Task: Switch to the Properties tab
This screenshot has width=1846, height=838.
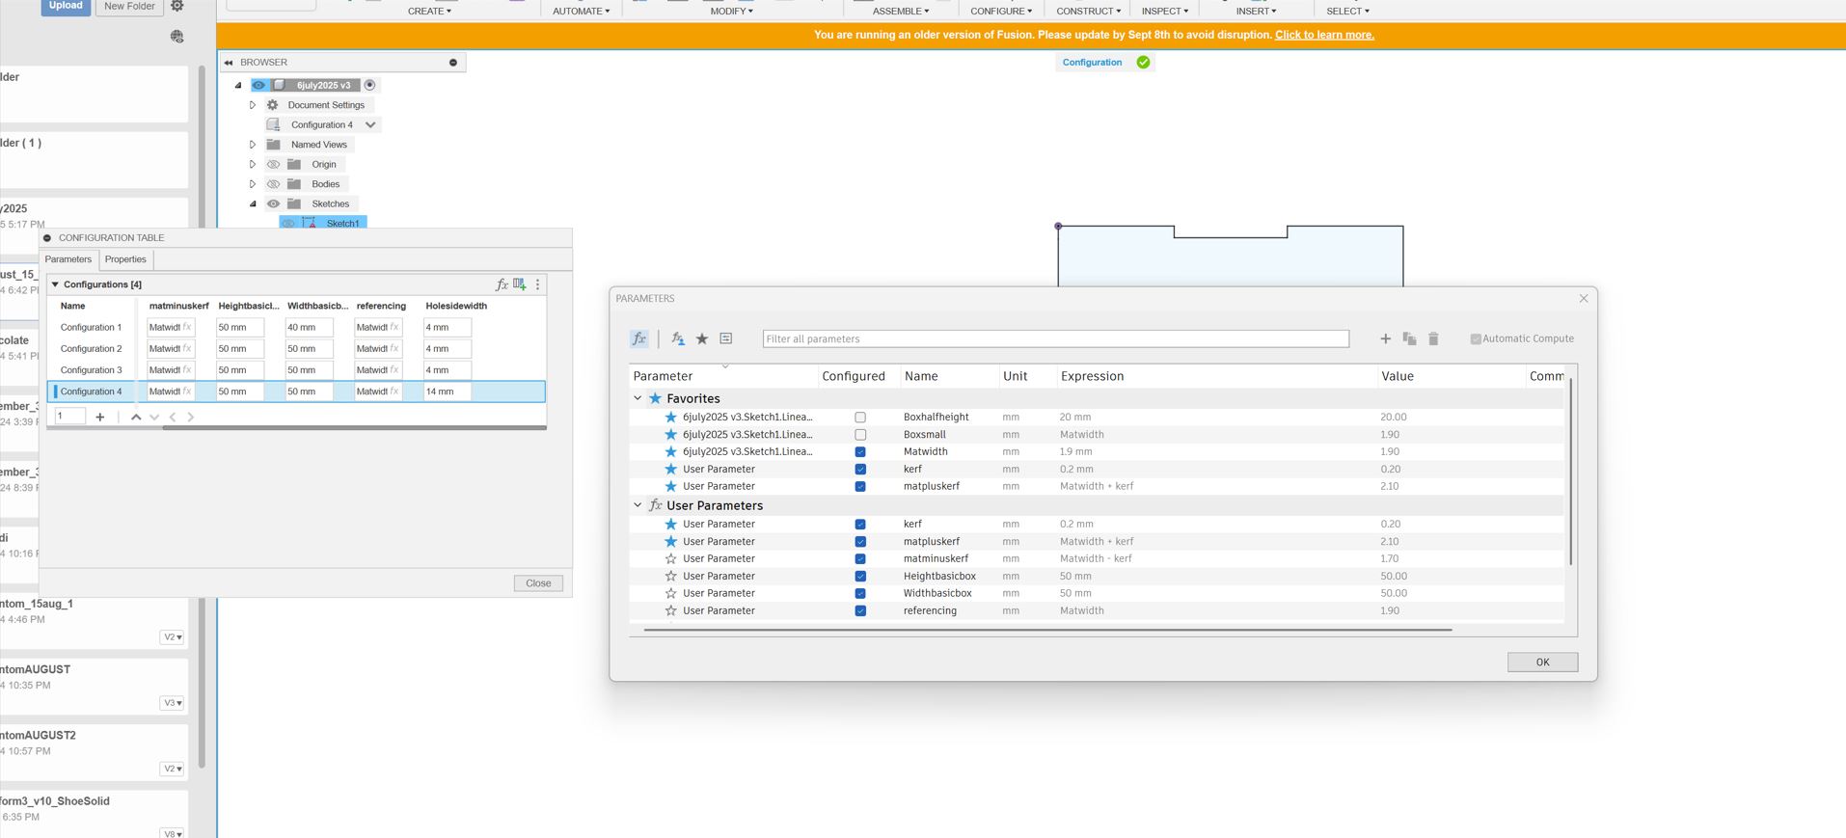Action: click(x=125, y=259)
